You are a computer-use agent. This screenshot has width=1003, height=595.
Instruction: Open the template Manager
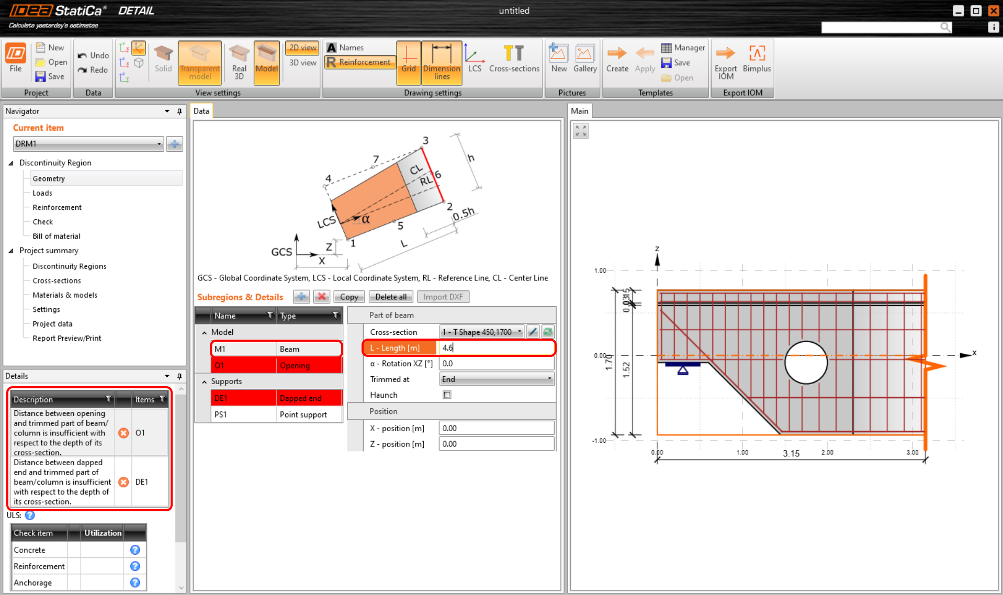pos(683,47)
